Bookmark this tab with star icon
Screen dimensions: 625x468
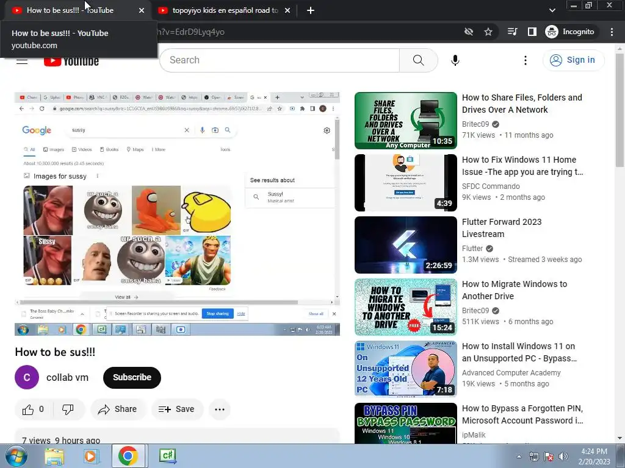(488, 32)
